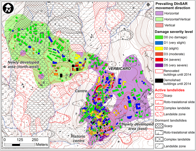Click dormant Roto-traslational slide symbol
Image resolution: width=196 pixels, height=151 pixels.
[159, 132]
